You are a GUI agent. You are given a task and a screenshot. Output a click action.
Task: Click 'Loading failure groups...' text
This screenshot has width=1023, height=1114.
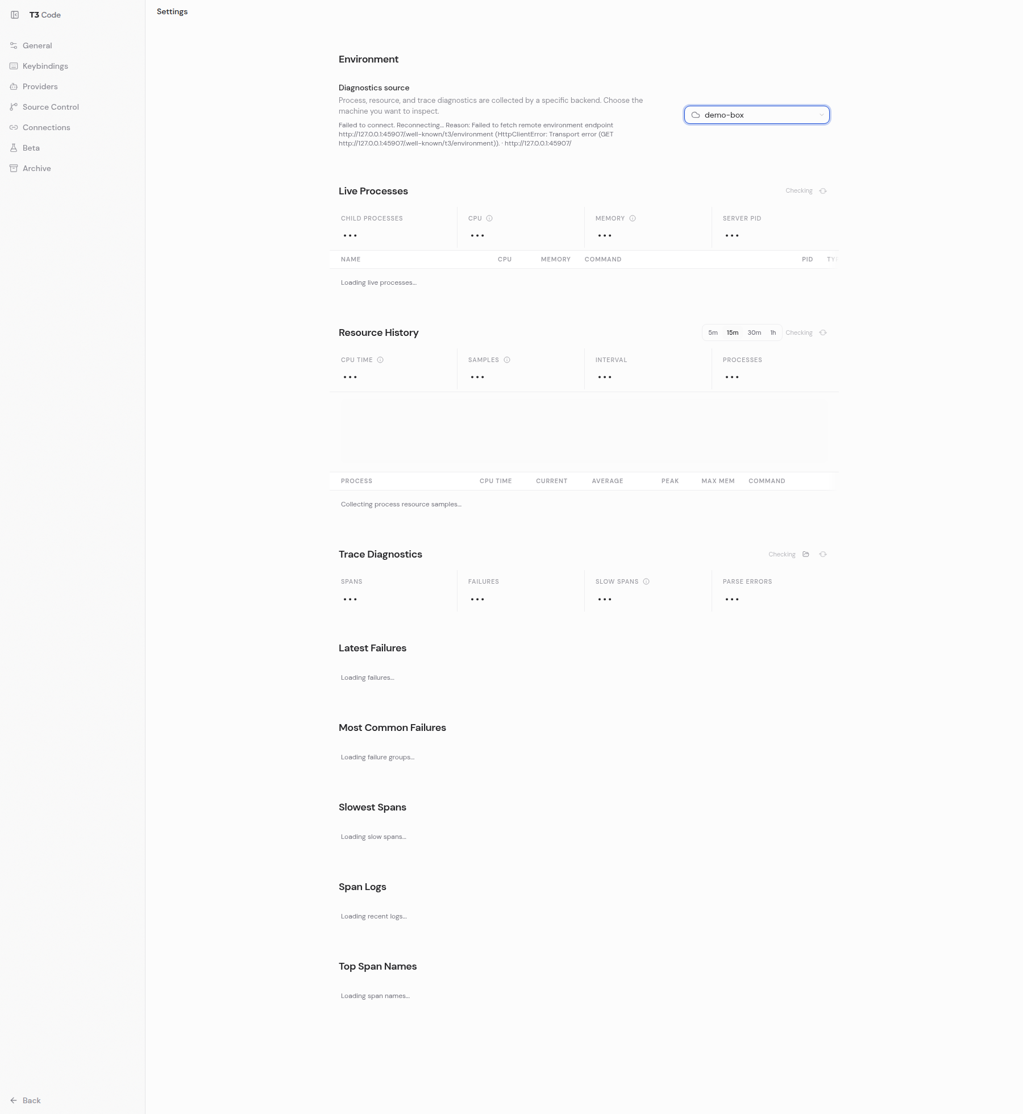pyautogui.click(x=377, y=757)
